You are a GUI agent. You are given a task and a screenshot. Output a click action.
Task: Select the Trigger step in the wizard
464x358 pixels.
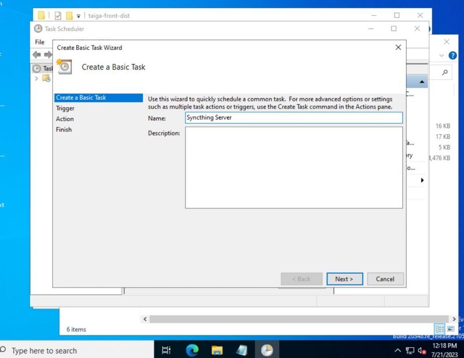coord(65,108)
